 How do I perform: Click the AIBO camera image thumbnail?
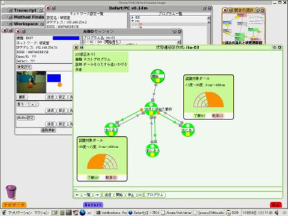point(31,82)
